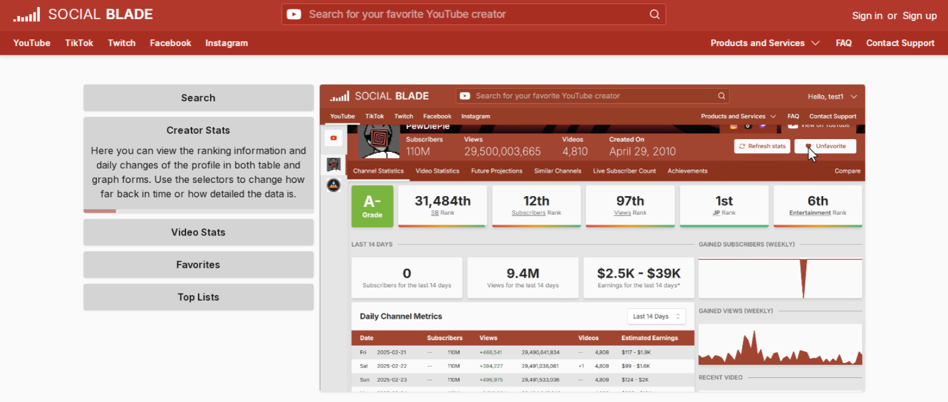This screenshot has height=402, width=948.
Task: Select the Creator Stats panel heading
Action: coord(198,130)
